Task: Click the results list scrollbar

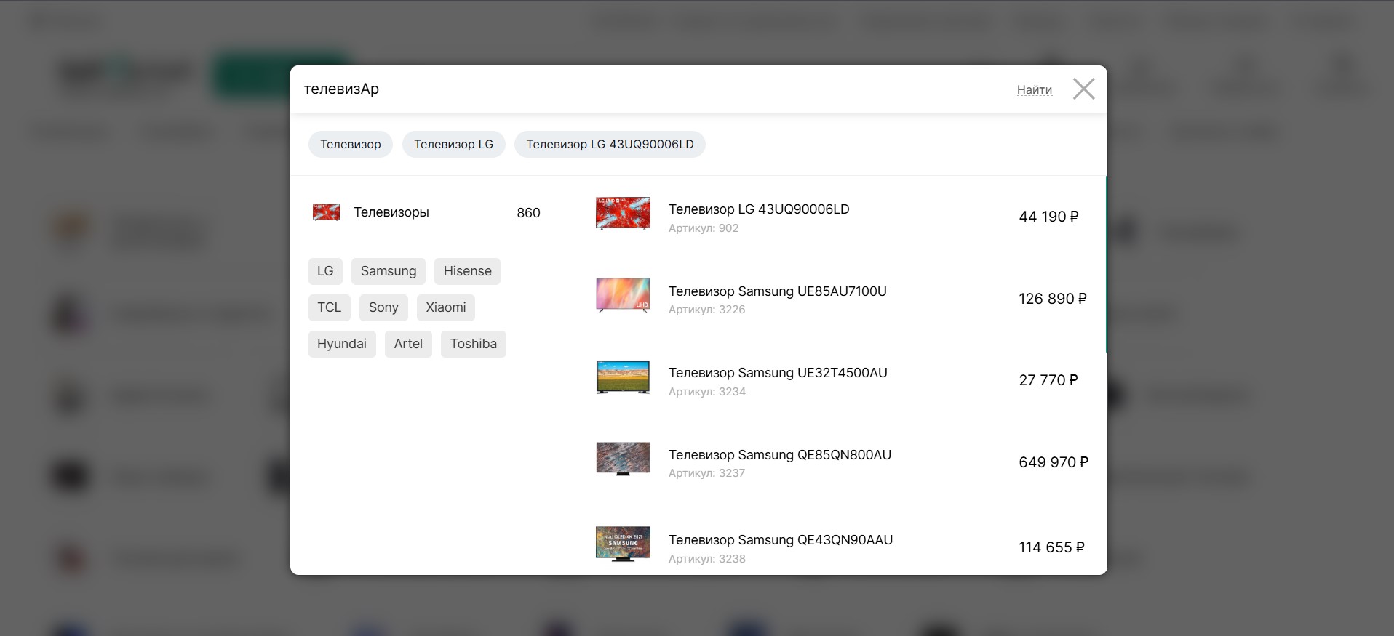Action: pos(1106,265)
